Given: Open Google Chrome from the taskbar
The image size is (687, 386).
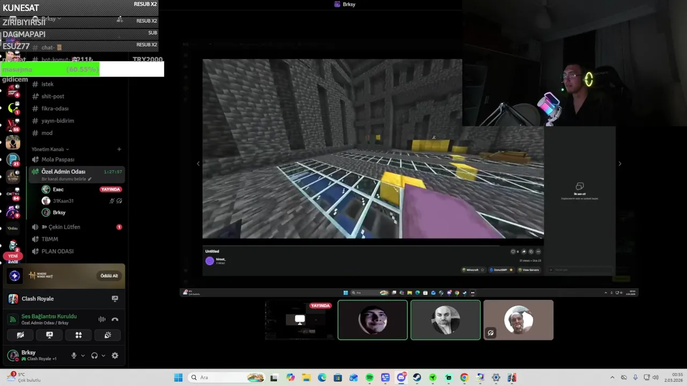Looking at the screenshot, I should pyautogui.click(x=464, y=377).
